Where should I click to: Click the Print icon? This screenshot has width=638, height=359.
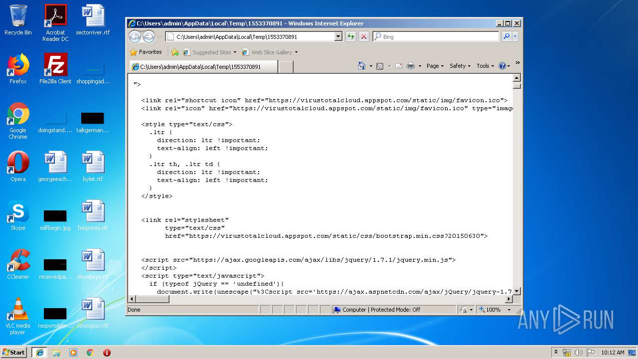(411, 66)
